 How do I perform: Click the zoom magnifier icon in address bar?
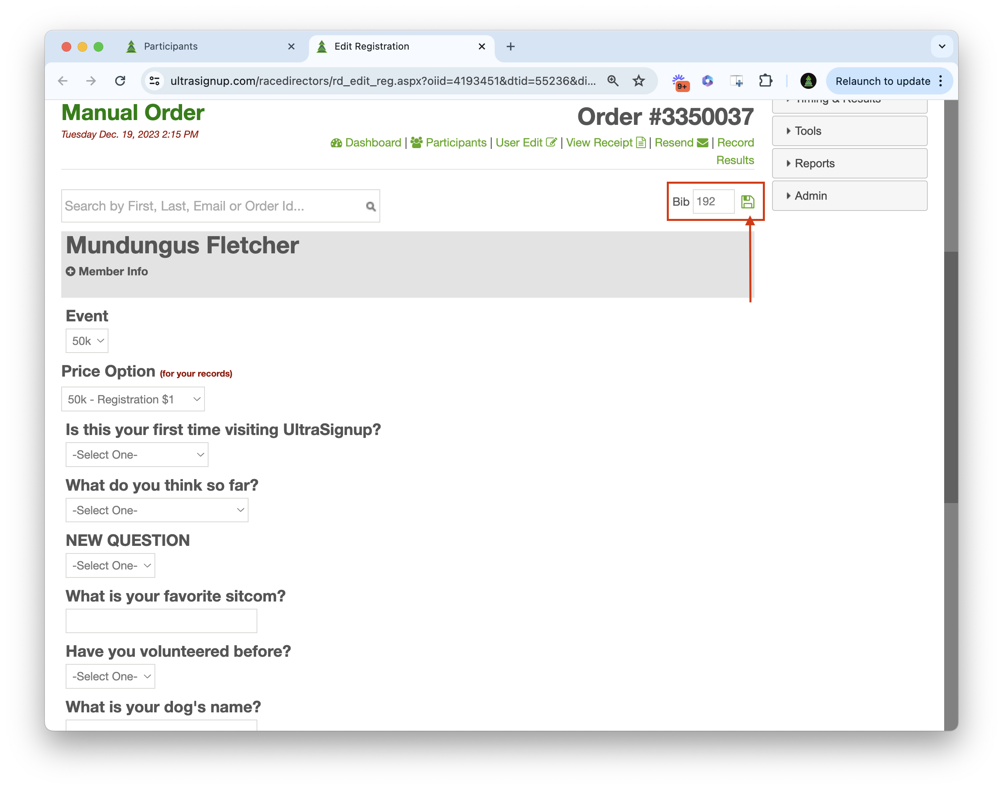(612, 81)
